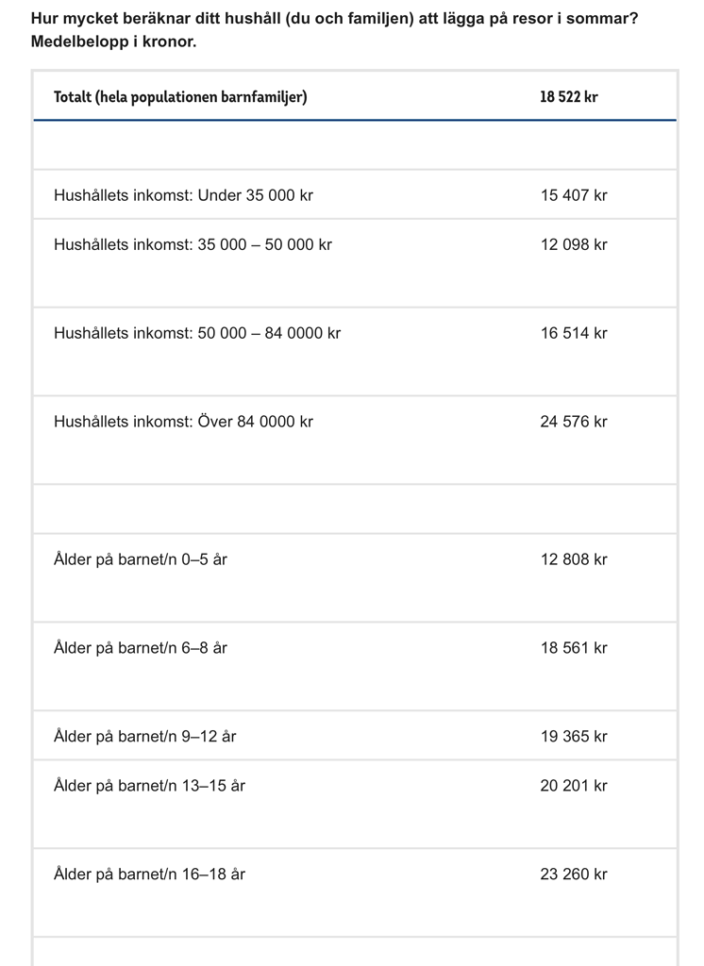Click the value 18 561 kr

(x=574, y=649)
